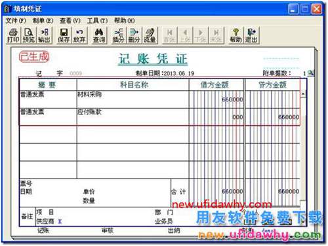
Task: Go to last voucher 末张 icon
Action: pyautogui.click(x=216, y=35)
